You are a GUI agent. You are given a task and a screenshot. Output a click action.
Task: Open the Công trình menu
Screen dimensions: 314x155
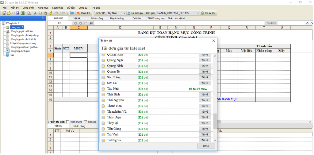(x=28, y=7)
